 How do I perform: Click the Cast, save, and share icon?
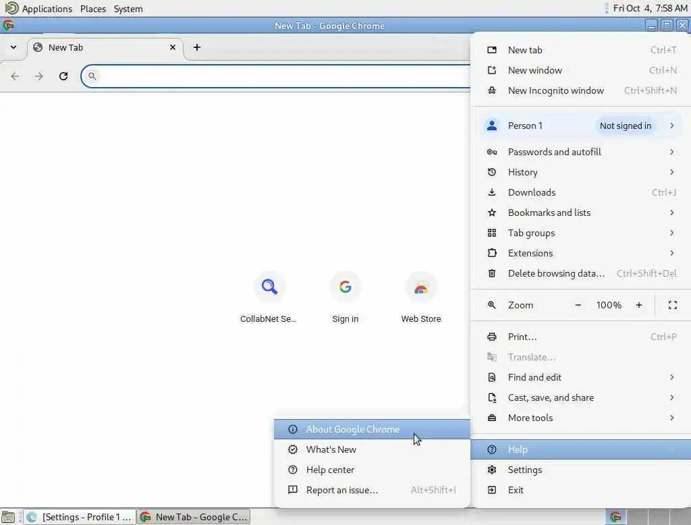tap(492, 397)
